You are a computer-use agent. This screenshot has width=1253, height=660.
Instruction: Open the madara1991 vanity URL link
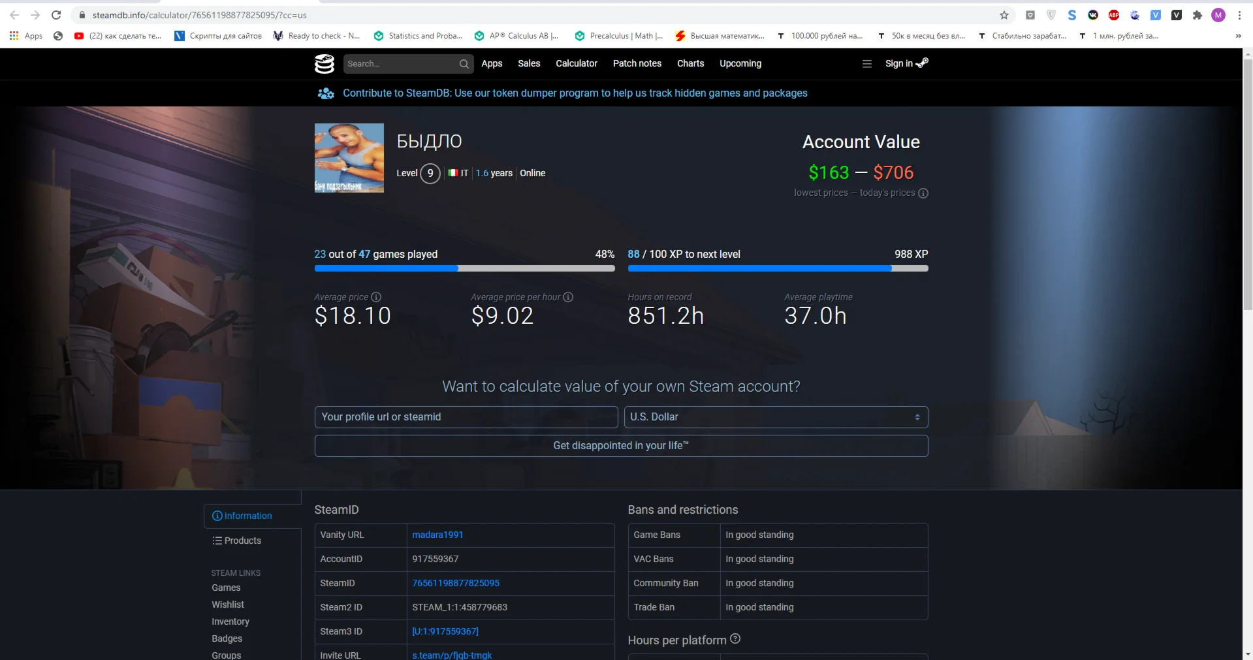[x=437, y=535]
